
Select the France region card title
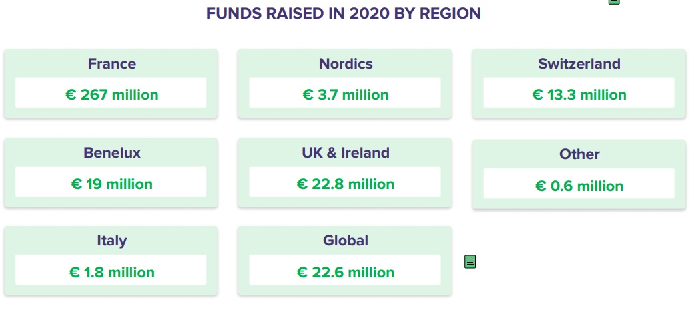(x=112, y=64)
